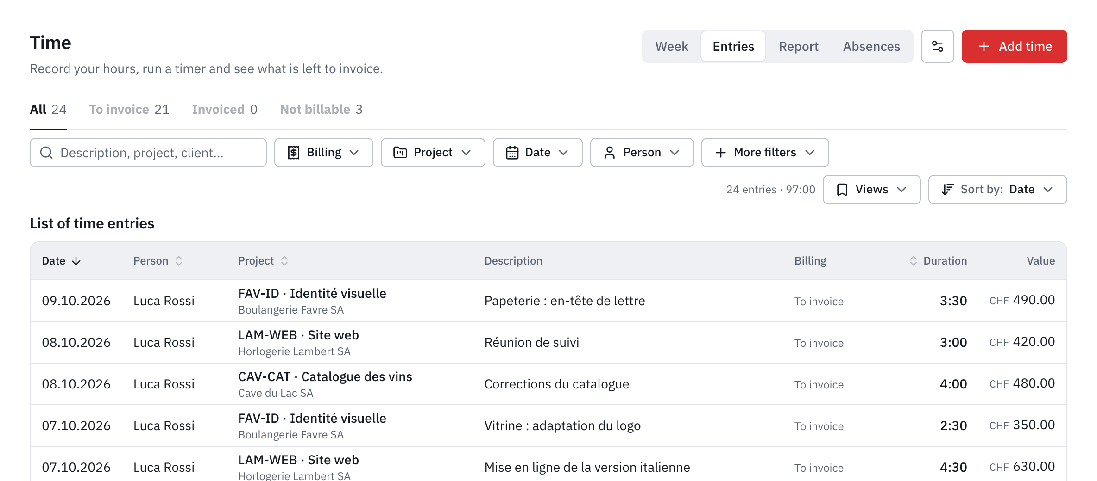Open the Absences view
1097x481 pixels.
(x=871, y=46)
